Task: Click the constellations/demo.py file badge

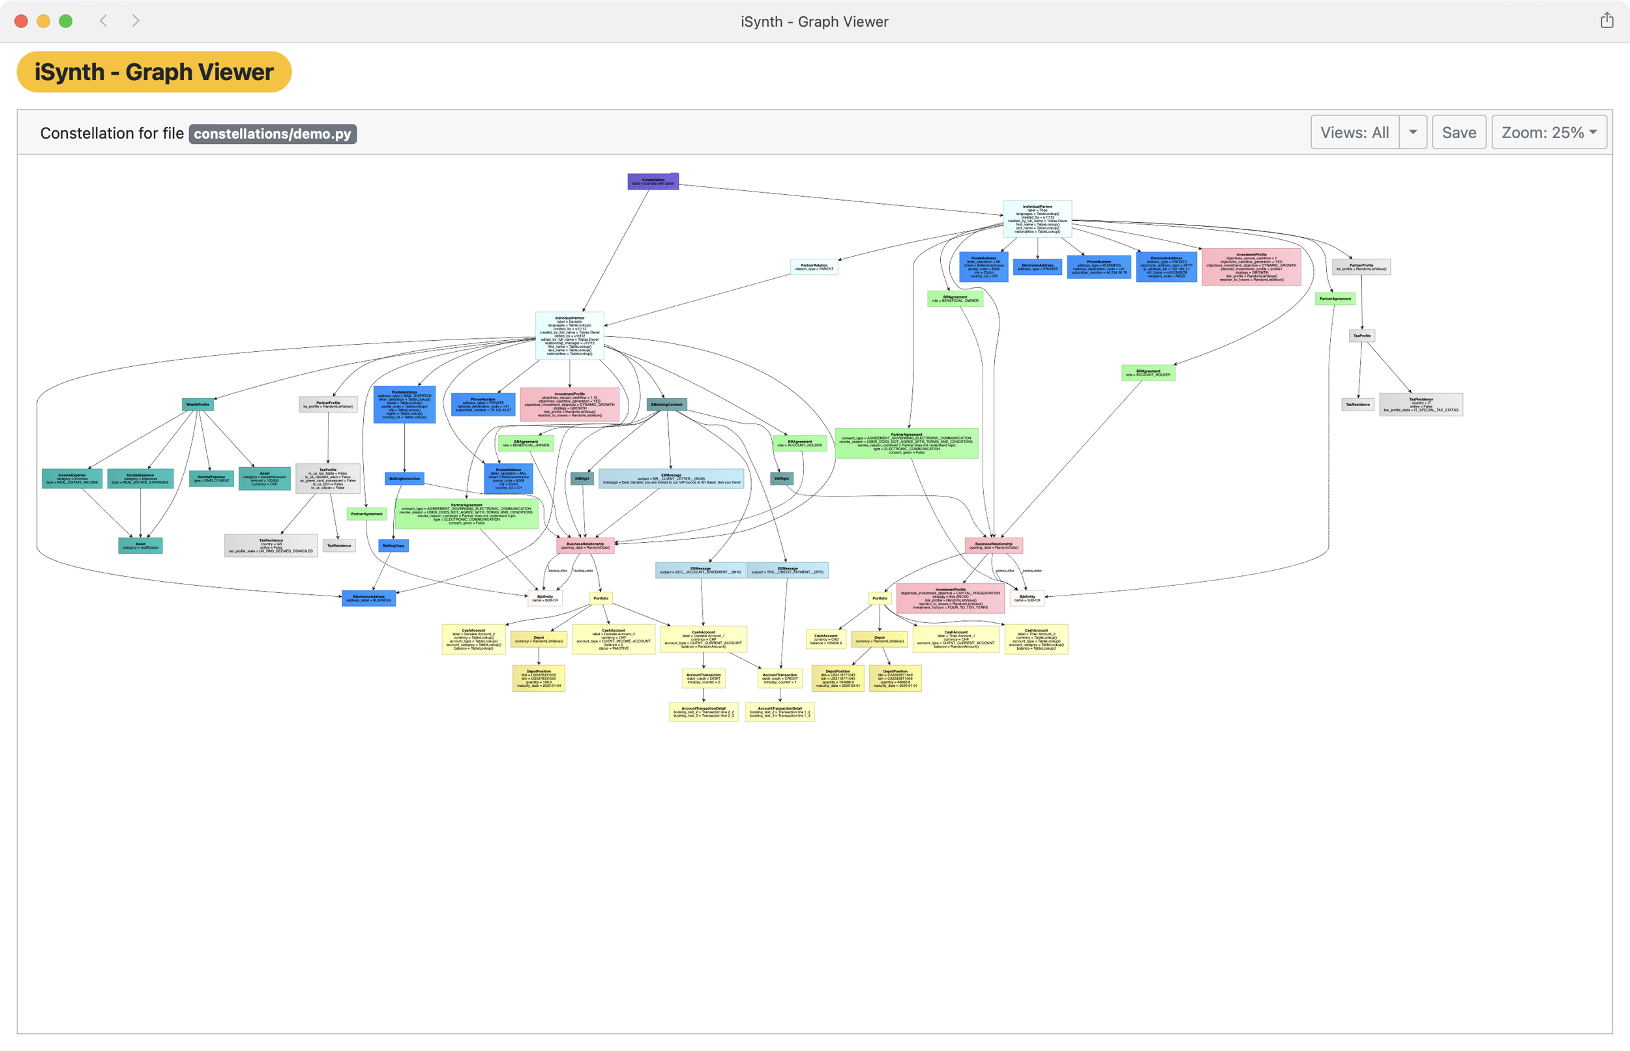Action: click(x=273, y=134)
